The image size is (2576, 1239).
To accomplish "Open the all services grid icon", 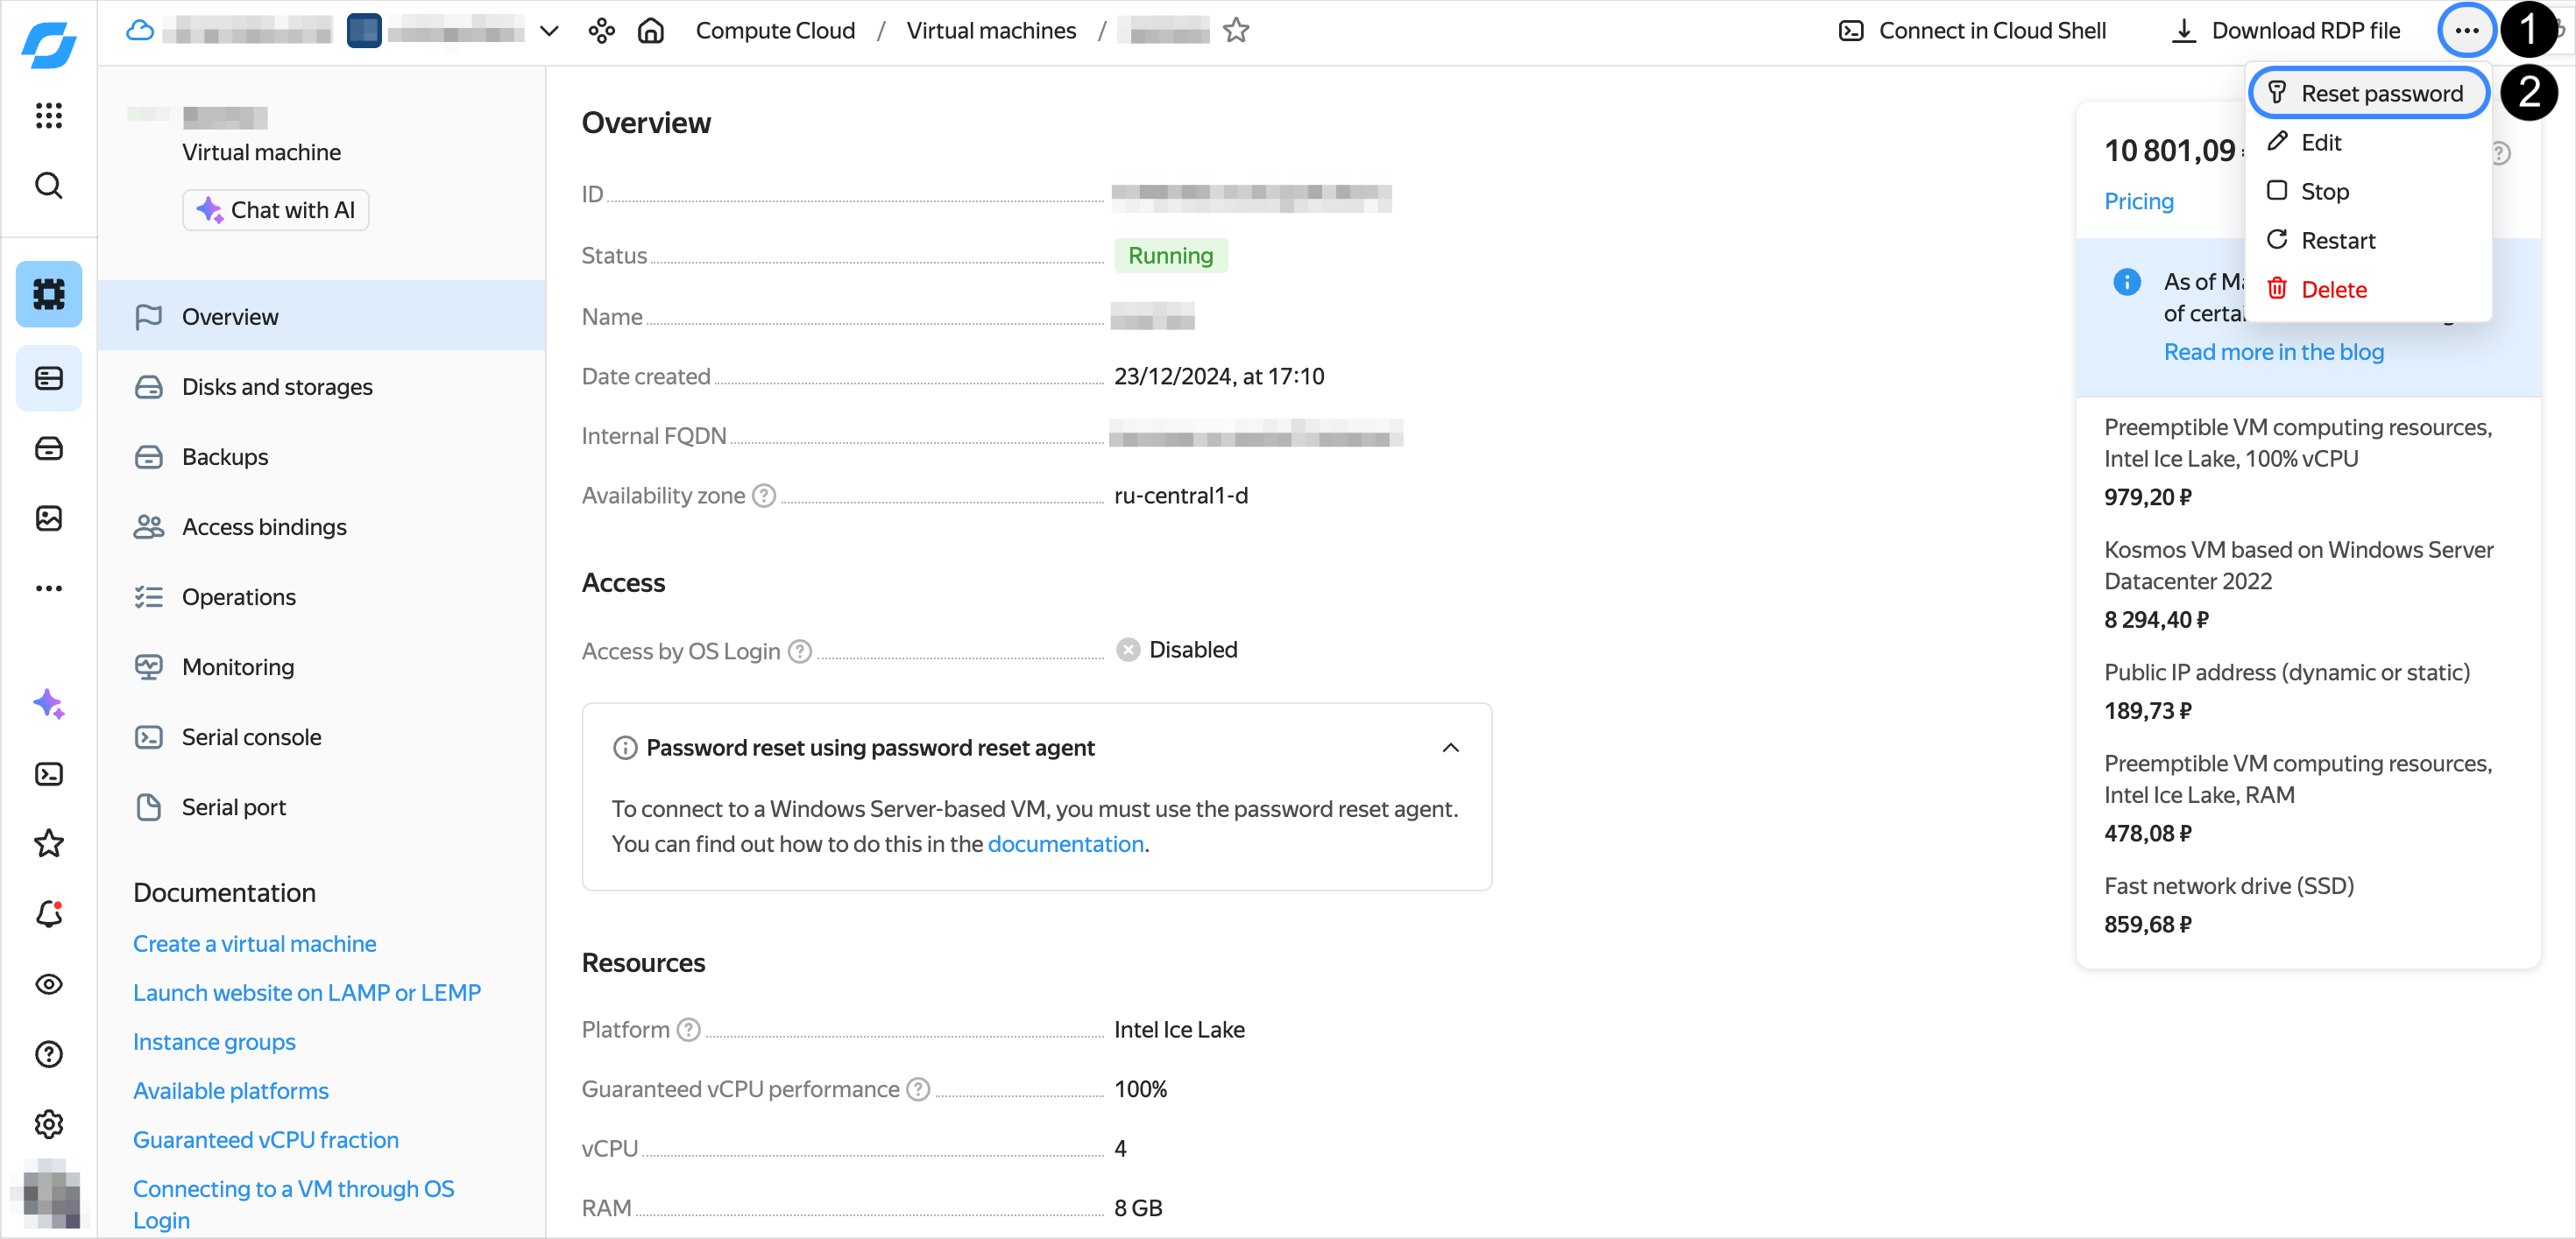I will (48, 115).
